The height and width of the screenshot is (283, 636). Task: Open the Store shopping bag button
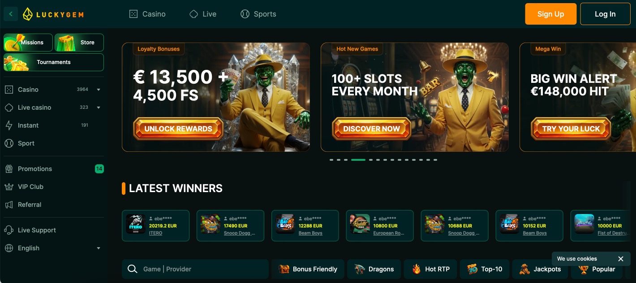79,43
